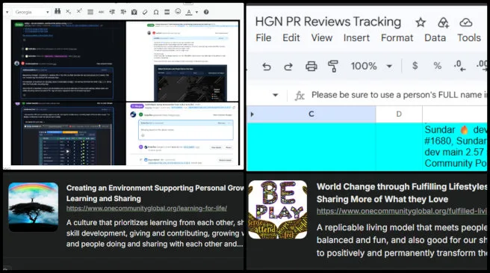Redo the last action in Sheets
Image resolution: width=490 pixels, height=273 pixels.
point(288,67)
